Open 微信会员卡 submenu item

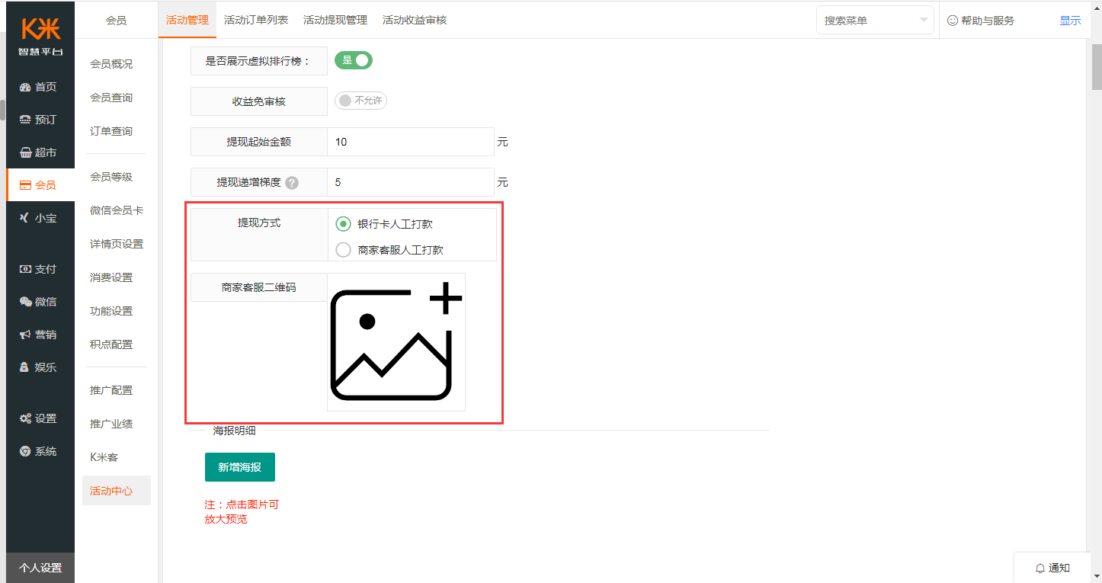click(x=117, y=210)
